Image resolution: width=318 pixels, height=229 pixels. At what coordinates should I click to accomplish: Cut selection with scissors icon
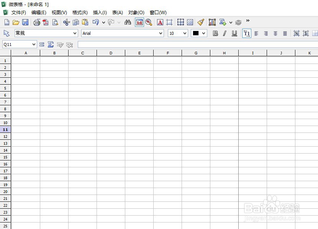[x=66, y=22]
